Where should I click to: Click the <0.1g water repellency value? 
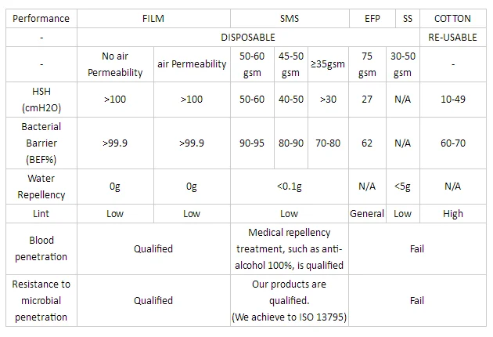pyautogui.click(x=289, y=187)
